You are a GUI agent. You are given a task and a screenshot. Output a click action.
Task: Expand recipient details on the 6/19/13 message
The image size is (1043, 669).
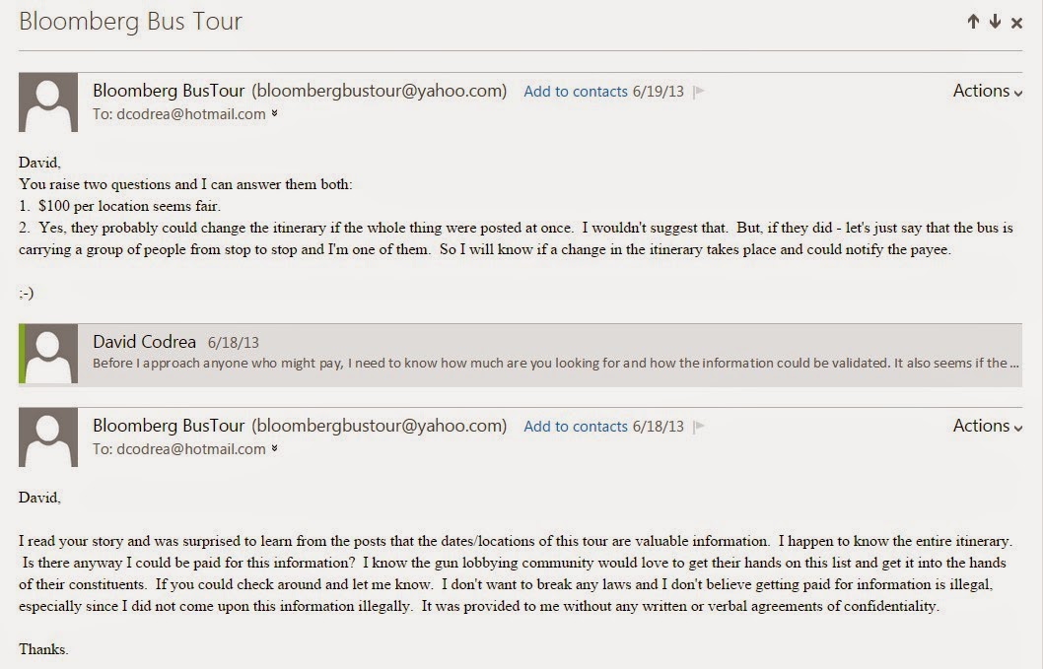coord(274,113)
